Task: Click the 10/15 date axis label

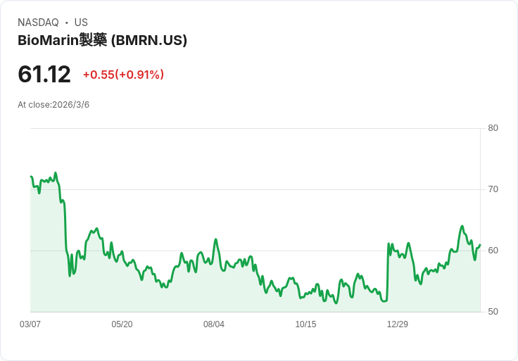Action: coord(305,324)
